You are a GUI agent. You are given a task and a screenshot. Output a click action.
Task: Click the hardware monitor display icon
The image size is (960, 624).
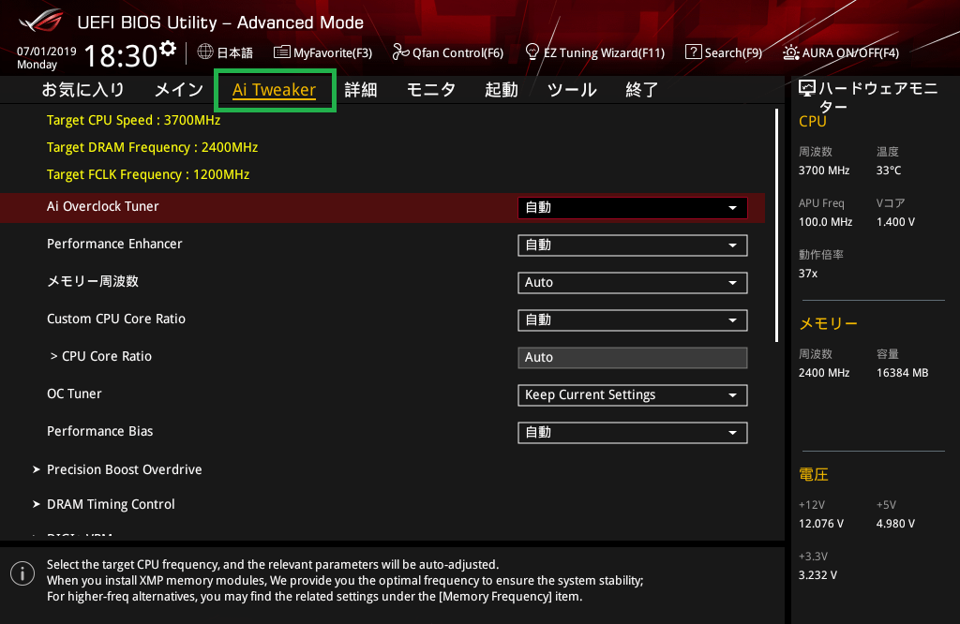pyautogui.click(x=807, y=89)
